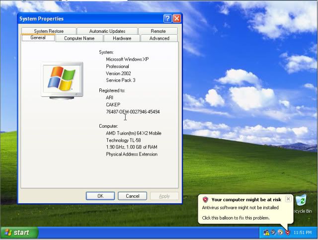Click the red Security Center shield tray icon

click(x=288, y=233)
